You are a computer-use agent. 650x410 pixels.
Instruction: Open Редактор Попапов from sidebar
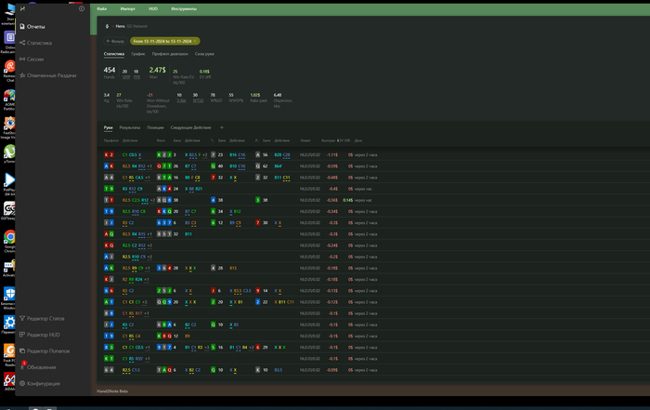click(x=45, y=350)
